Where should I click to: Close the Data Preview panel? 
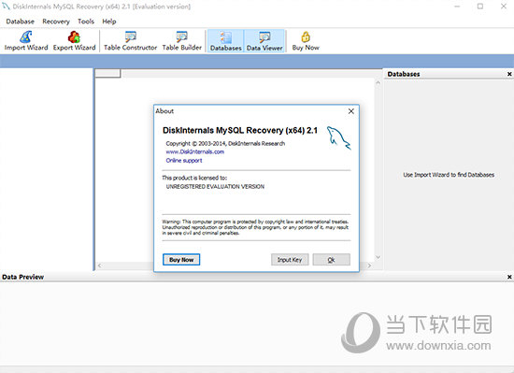pyautogui.click(x=509, y=277)
